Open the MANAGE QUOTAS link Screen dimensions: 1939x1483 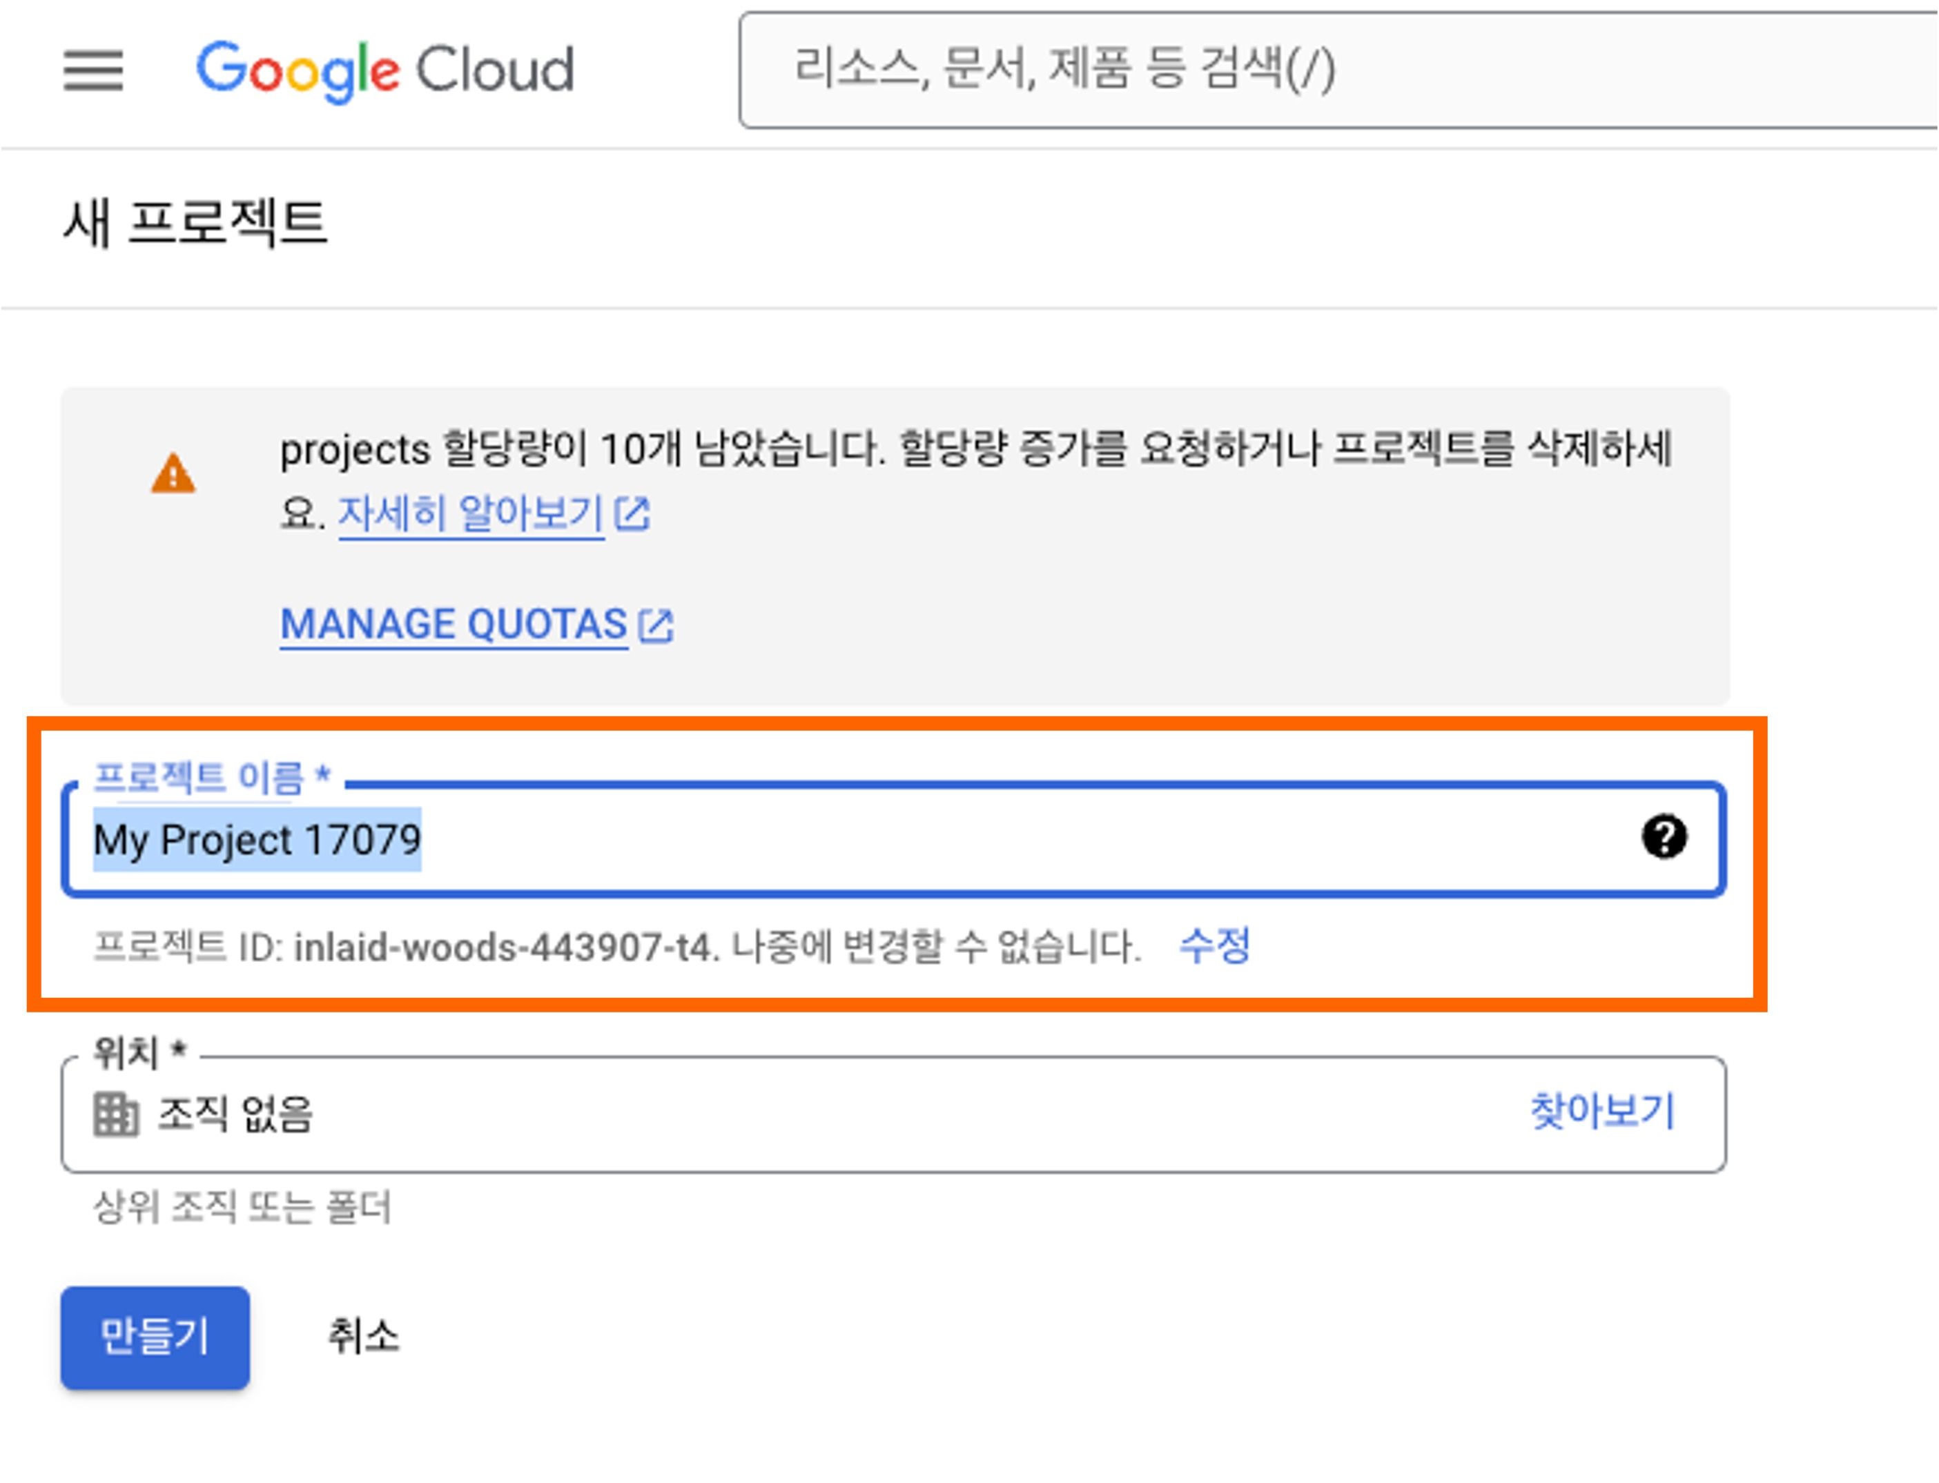point(454,625)
